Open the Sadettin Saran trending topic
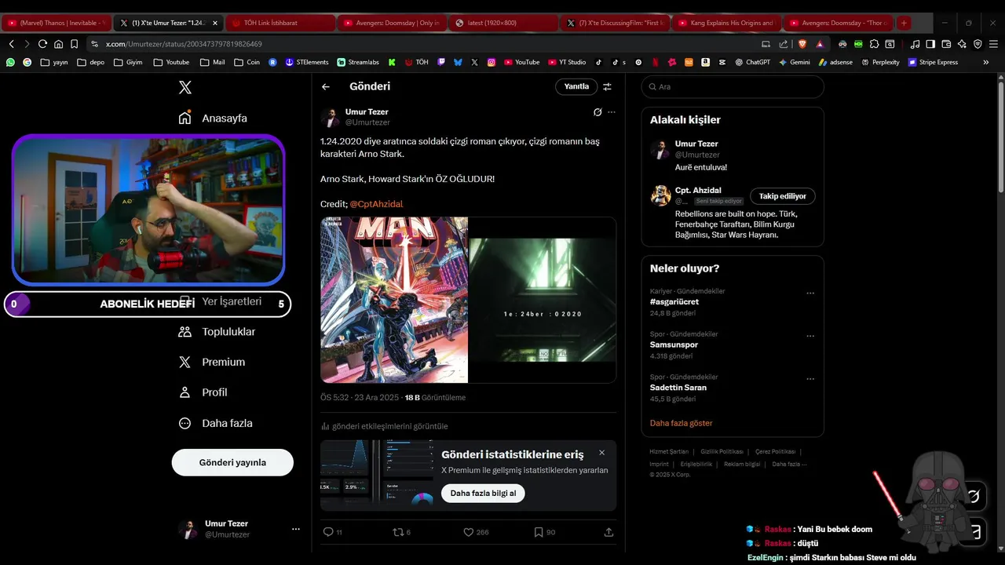This screenshot has width=1005, height=565. pos(678,388)
